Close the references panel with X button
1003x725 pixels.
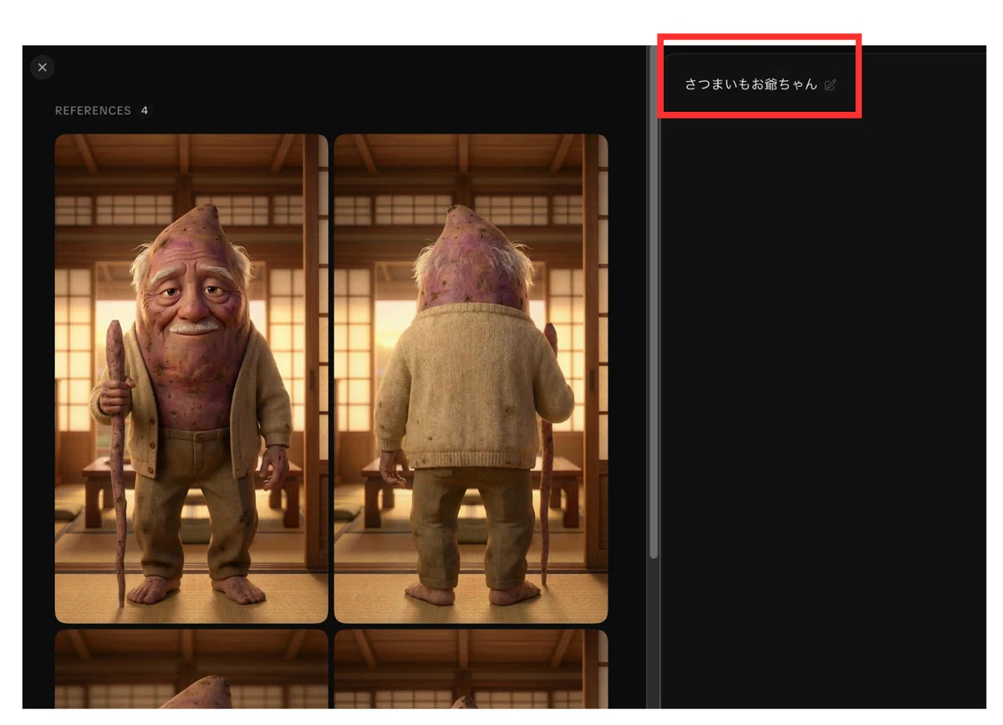[43, 68]
